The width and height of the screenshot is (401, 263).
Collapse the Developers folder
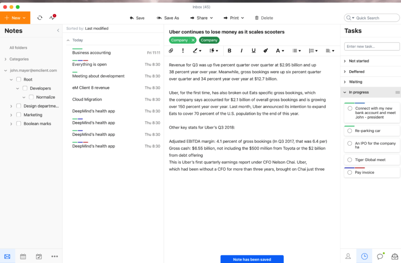click(18, 88)
